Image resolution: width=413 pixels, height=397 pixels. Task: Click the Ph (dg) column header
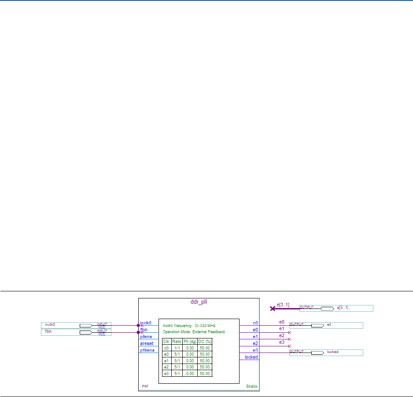coord(190,342)
